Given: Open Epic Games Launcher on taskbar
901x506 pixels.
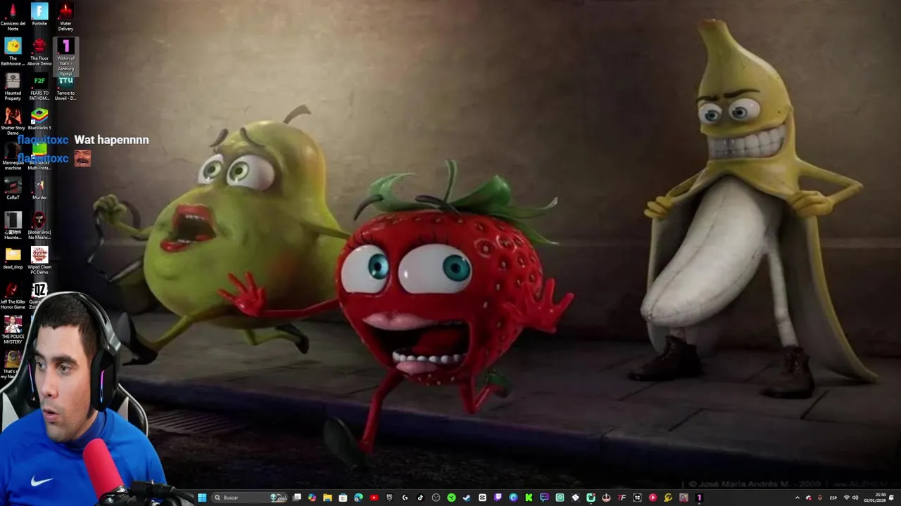Looking at the screenshot, I should tap(389, 498).
